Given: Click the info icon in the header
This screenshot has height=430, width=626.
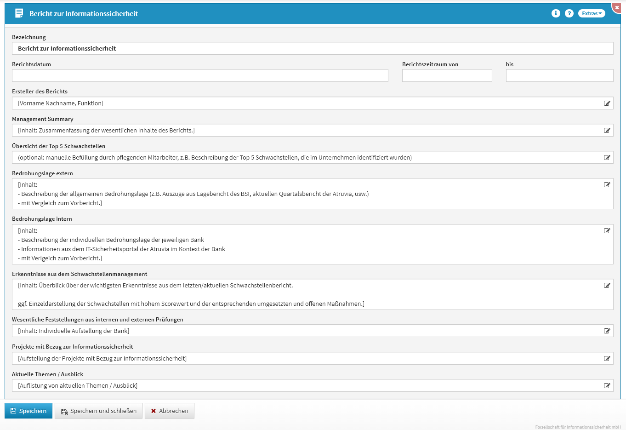Looking at the screenshot, I should [x=556, y=13].
